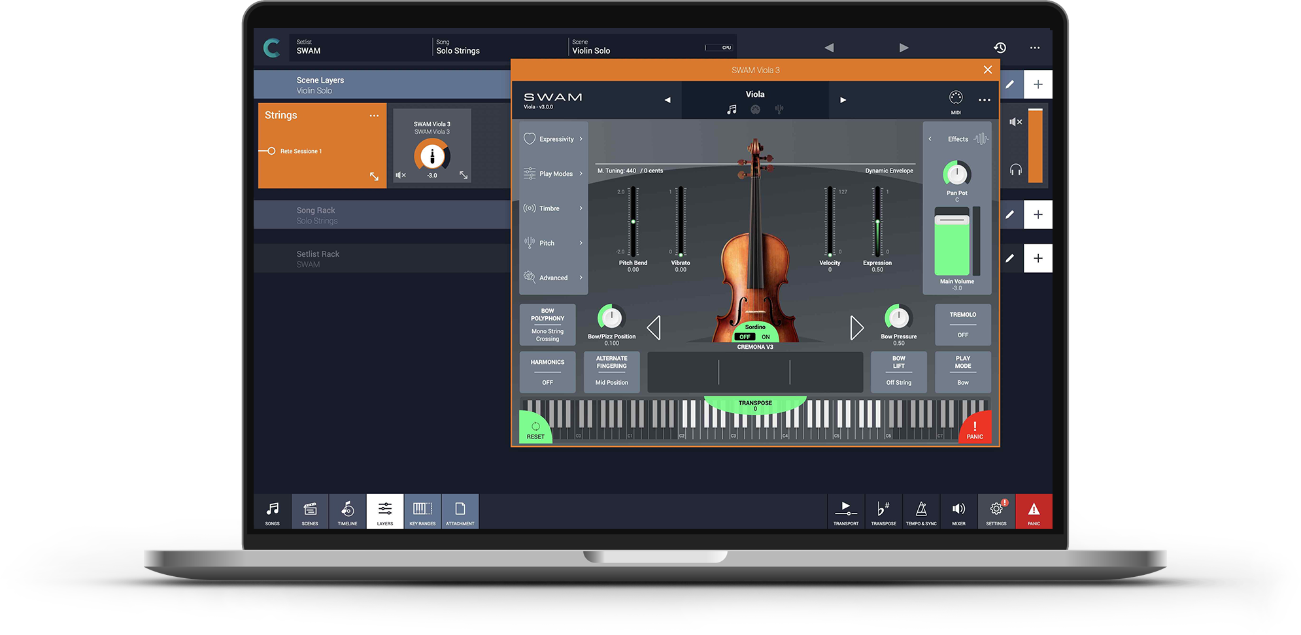Viewport: 1301px width, 635px height.
Task: Click the Cantabile logo icon
Action: (x=272, y=48)
